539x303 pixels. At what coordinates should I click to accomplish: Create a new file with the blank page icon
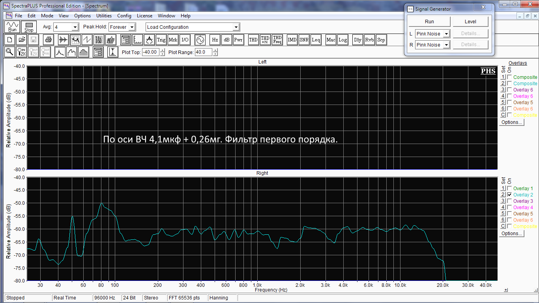click(x=10, y=40)
